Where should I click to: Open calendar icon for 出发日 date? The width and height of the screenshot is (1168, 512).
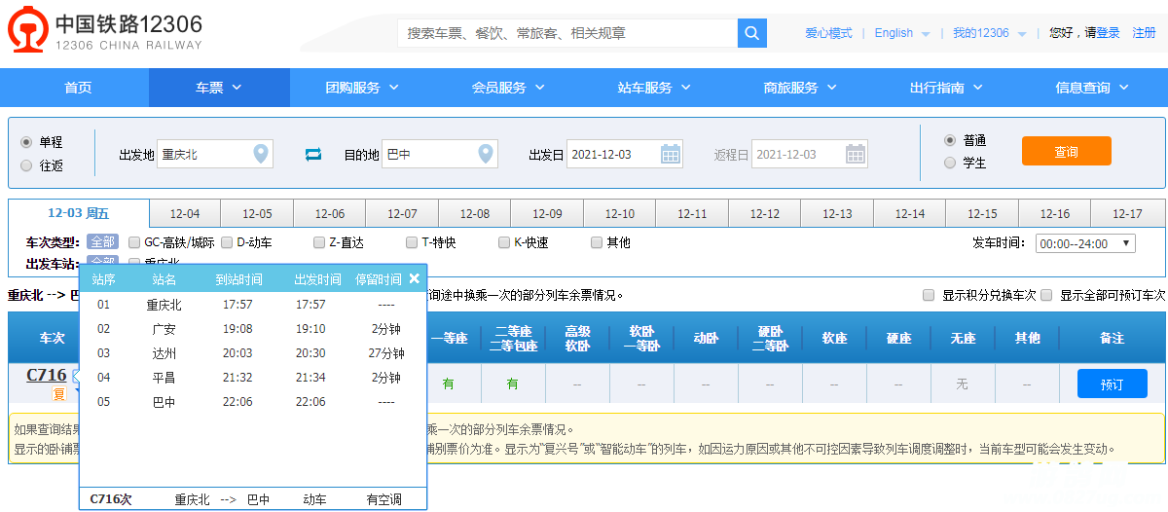[x=670, y=154]
